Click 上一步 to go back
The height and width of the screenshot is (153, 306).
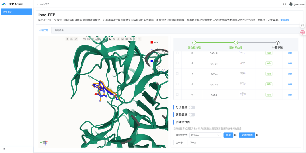click(179, 142)
